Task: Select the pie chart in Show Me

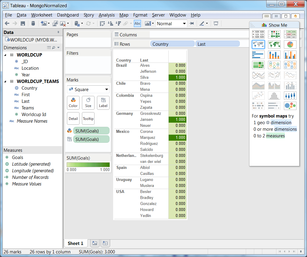Action: point(290,44)
